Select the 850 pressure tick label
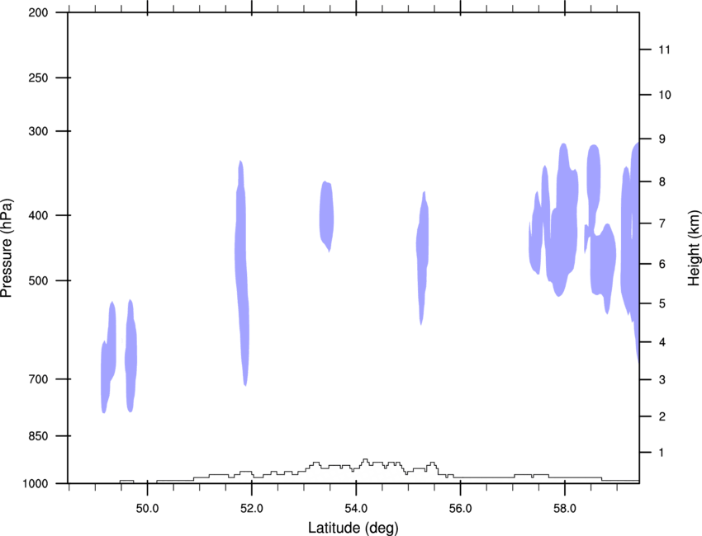 [x=38, y=436]
